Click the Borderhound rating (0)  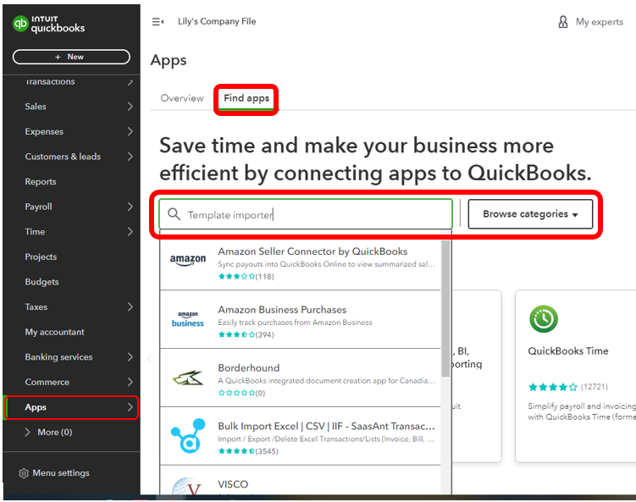[x=241, y=393]
